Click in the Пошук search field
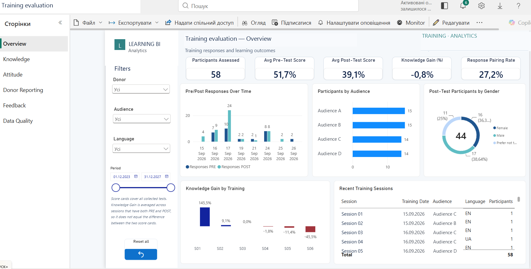This screenshot has height=269, width=531. click(268, 6)
